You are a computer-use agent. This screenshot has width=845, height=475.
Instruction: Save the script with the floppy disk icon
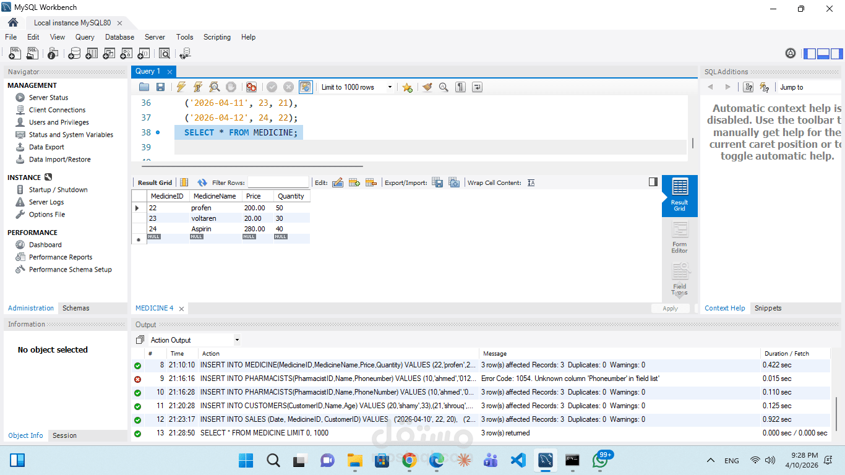coord(160,87)
